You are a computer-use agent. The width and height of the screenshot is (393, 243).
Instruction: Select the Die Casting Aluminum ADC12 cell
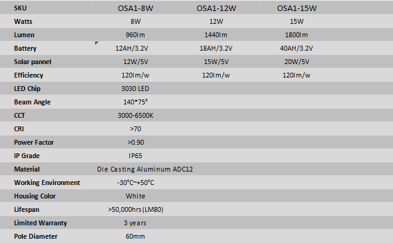pyautogui.click(x=145, y=169)
